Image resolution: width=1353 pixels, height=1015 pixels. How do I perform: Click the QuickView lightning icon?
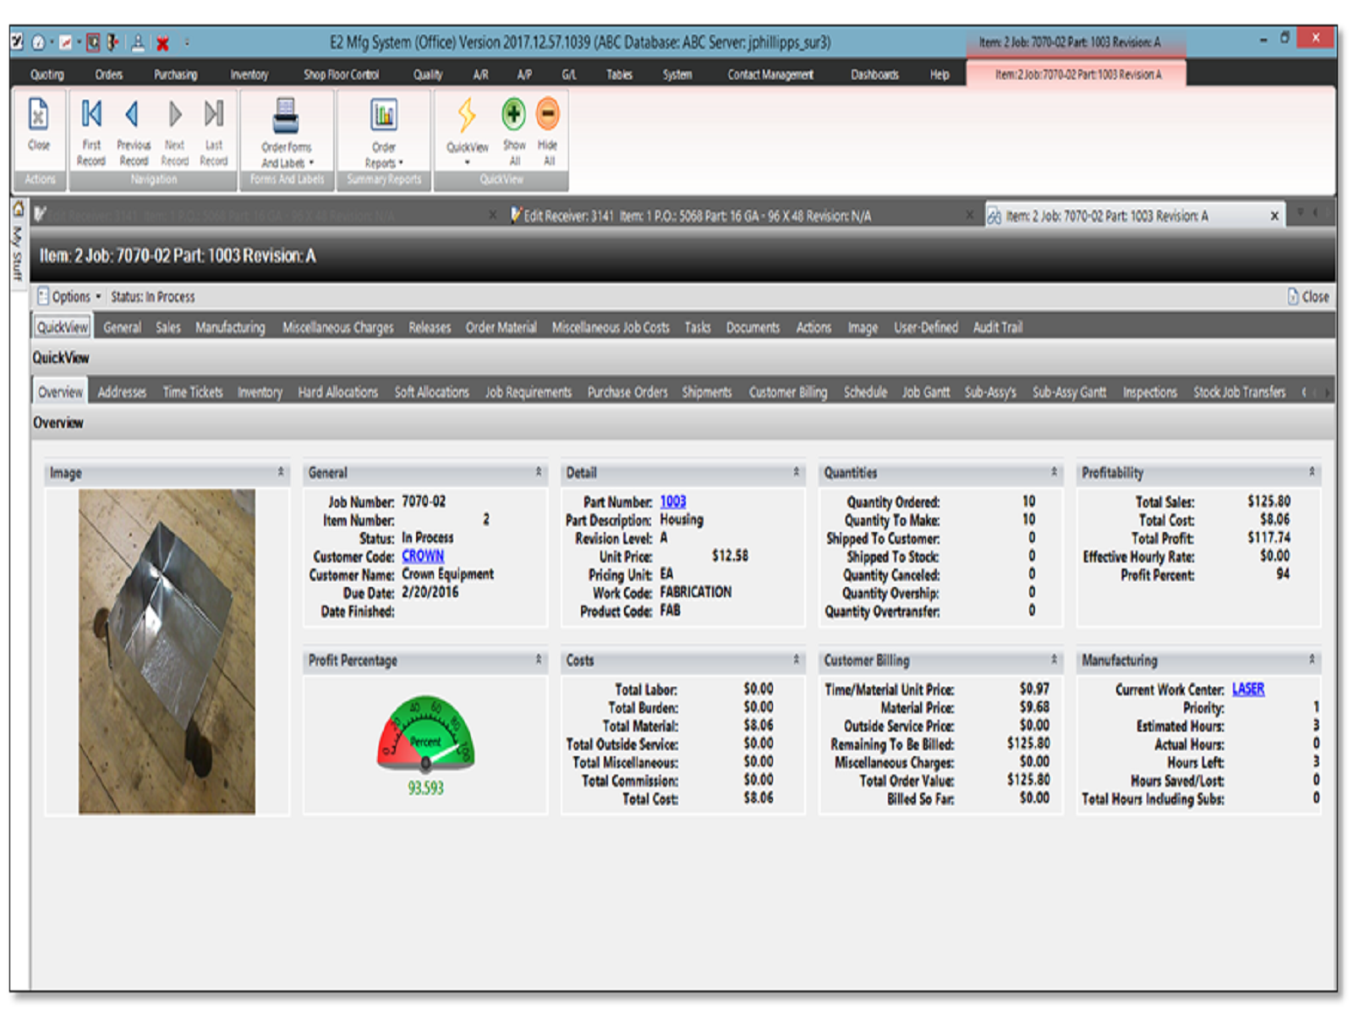[x=467, y=116]
